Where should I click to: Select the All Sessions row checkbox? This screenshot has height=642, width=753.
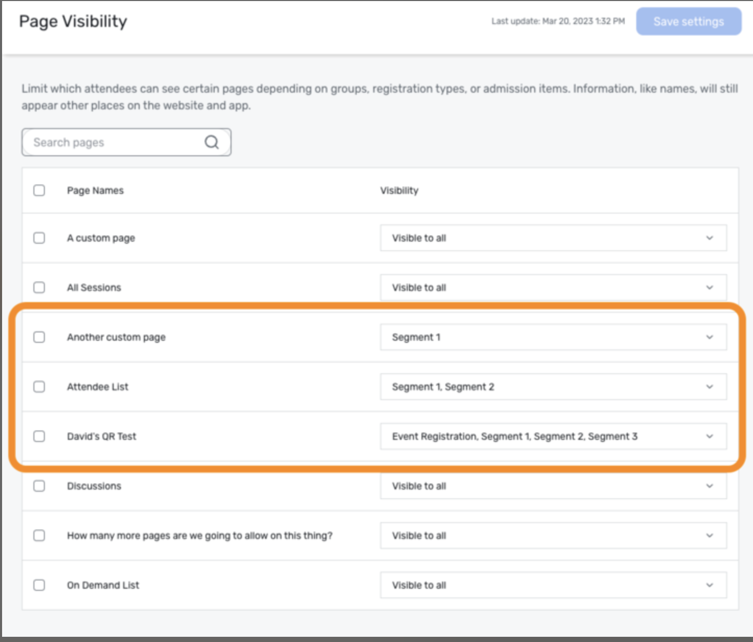click(x=39, y=288)
